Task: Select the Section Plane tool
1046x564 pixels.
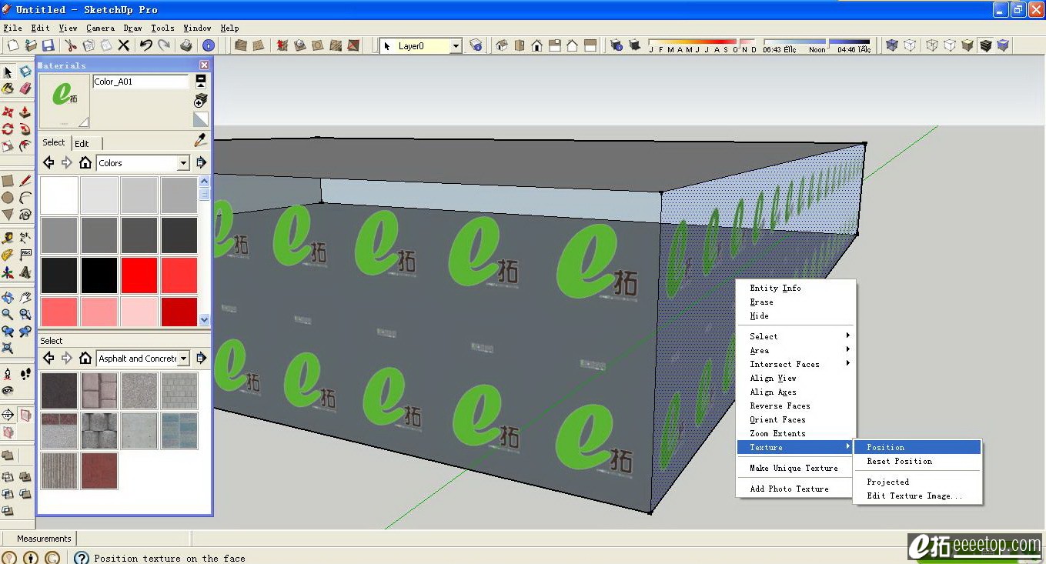Action: point(8,415)
